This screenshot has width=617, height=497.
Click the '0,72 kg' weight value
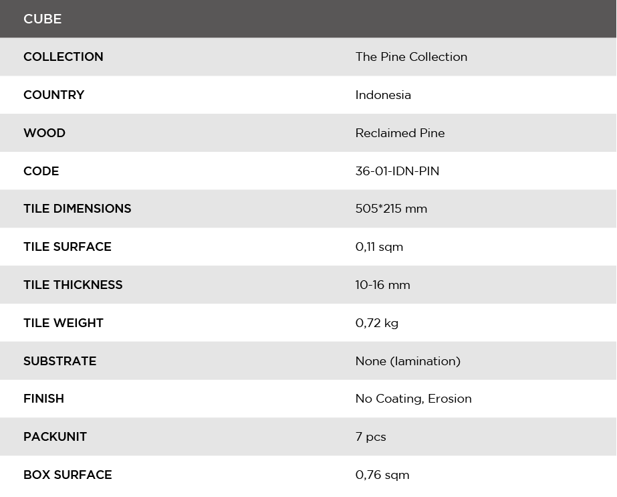[376, 323]
